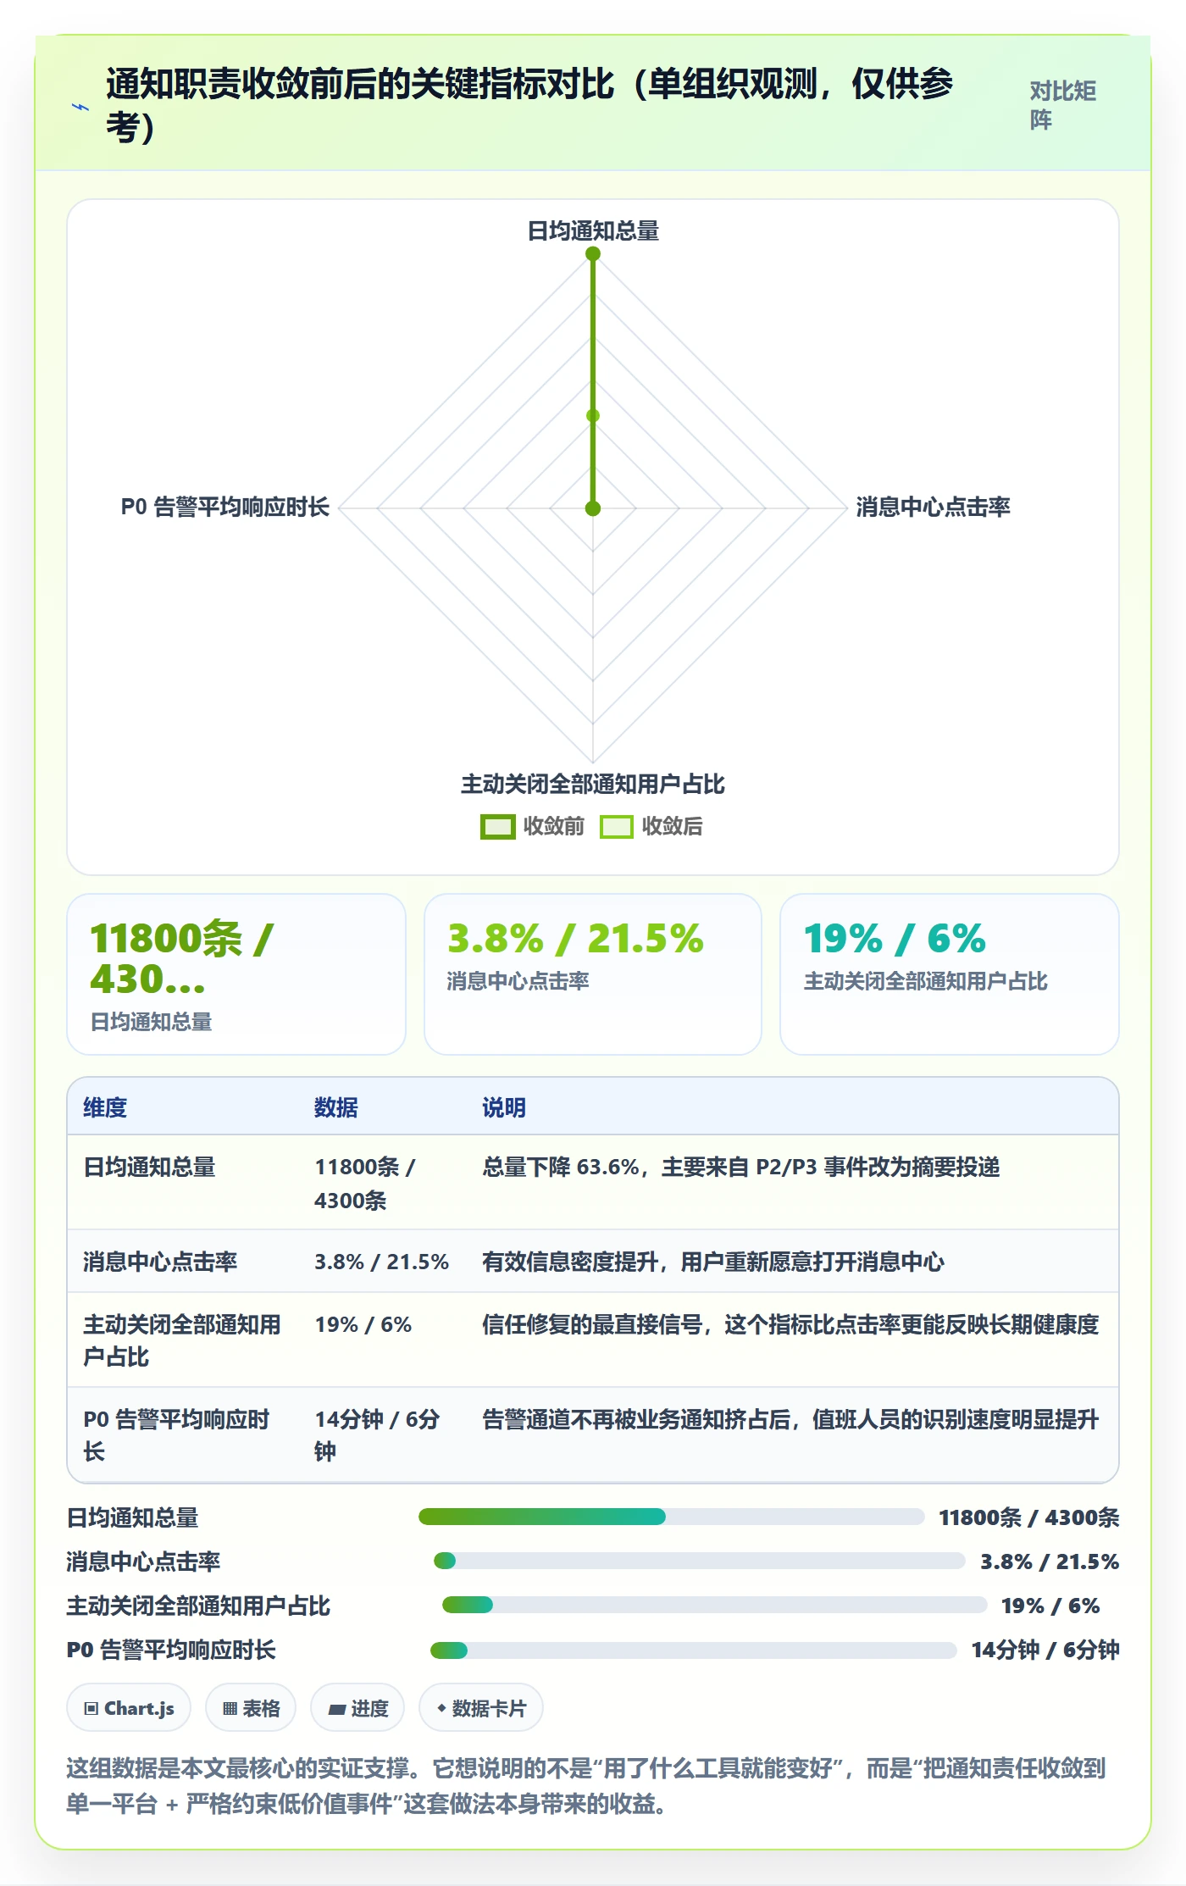Open the 3.8% / 21.5% stat card
Image resolution: width=1186 pixels, height=1886 pixels.
click(593, 974)
